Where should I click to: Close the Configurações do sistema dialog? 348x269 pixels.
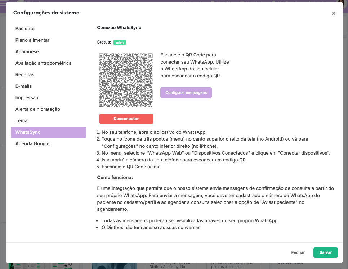coord(333,13)
